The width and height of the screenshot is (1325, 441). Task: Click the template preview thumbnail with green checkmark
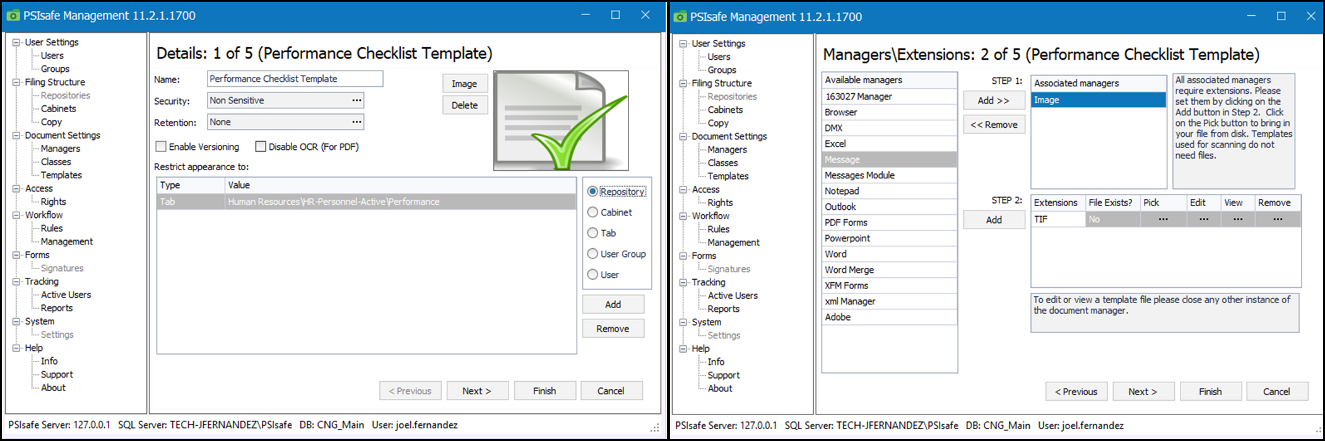(561, 120)
